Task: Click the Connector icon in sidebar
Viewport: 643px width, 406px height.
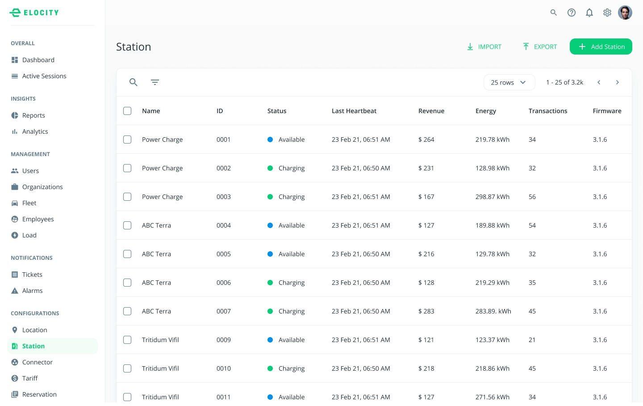Action: tap(15, 362)
